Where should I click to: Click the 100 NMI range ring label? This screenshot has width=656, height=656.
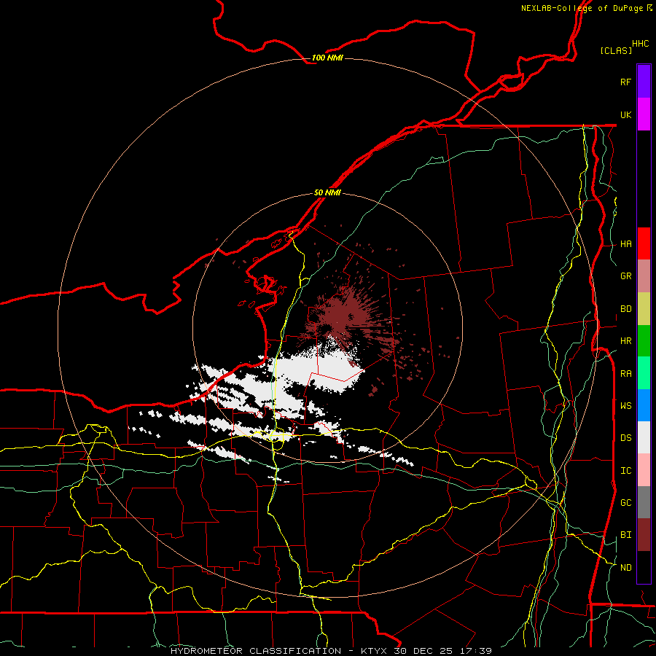[327, 58]
